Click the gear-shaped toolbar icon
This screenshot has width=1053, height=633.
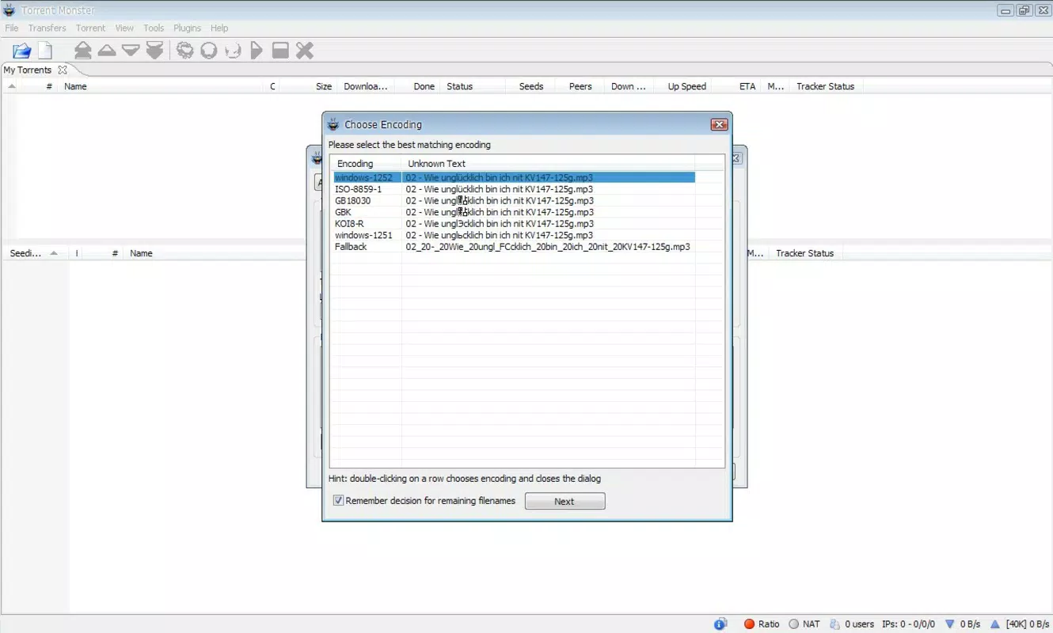point(184,51)
